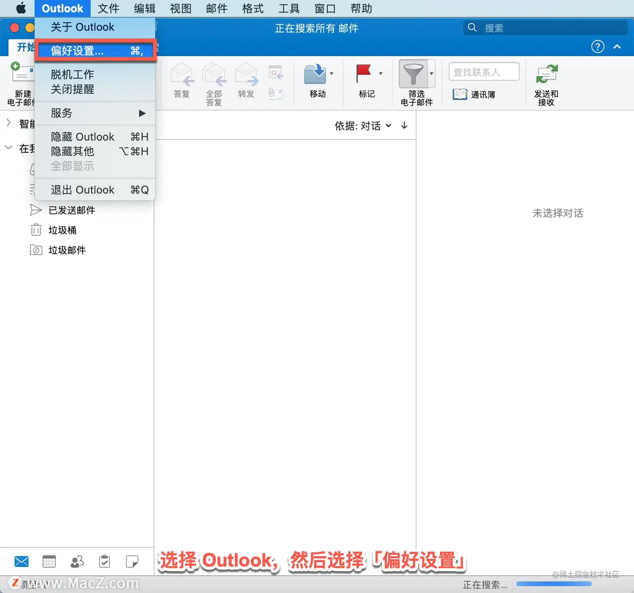Toggle sort order arrow next to 对话

pos(404,125)
